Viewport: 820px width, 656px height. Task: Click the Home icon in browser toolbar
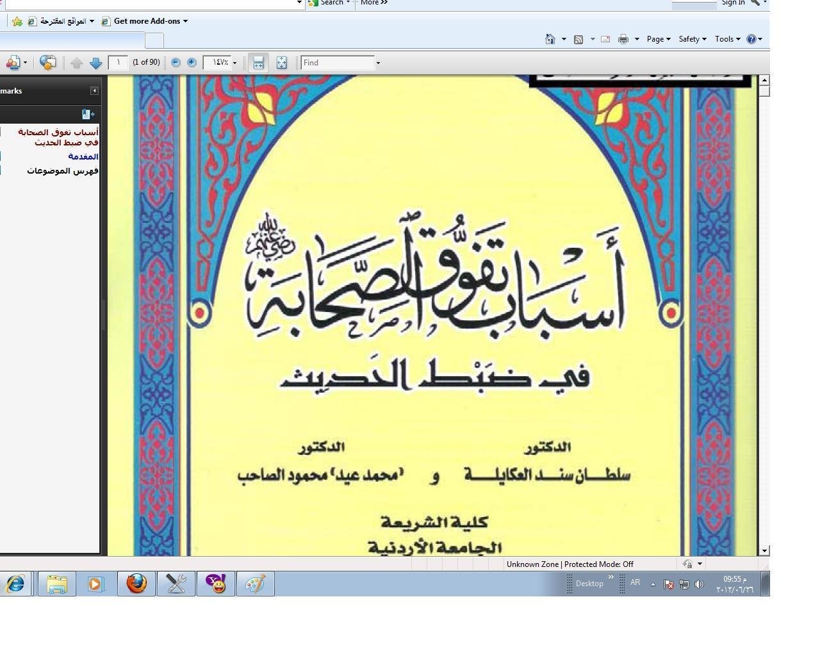550,38
